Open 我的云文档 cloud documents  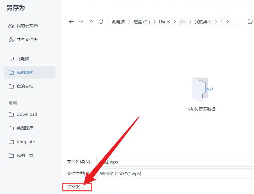(27, 26)
